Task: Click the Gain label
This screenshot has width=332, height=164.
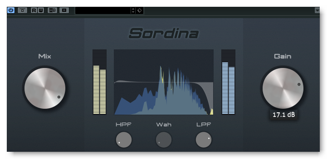Action: (x=283, y=56)
